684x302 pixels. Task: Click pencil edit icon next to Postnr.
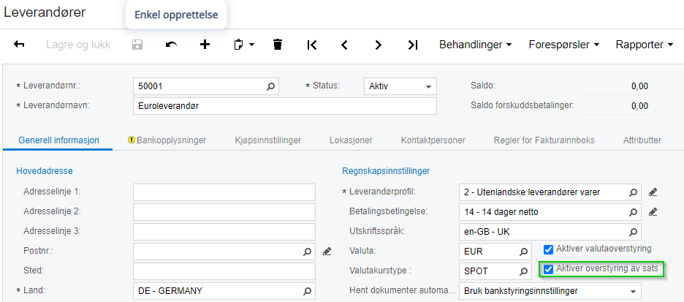327,252
